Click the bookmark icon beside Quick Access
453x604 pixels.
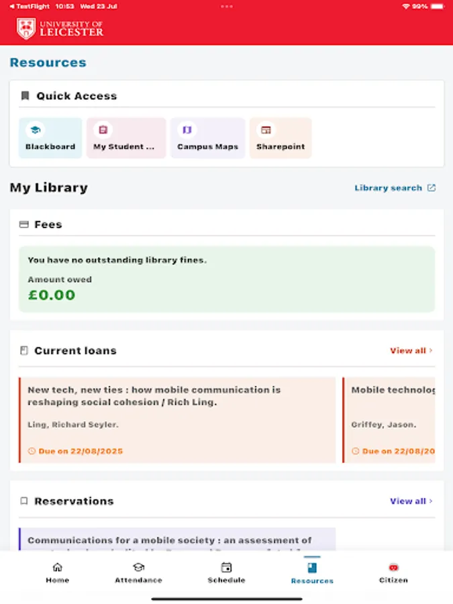point(26,95)
